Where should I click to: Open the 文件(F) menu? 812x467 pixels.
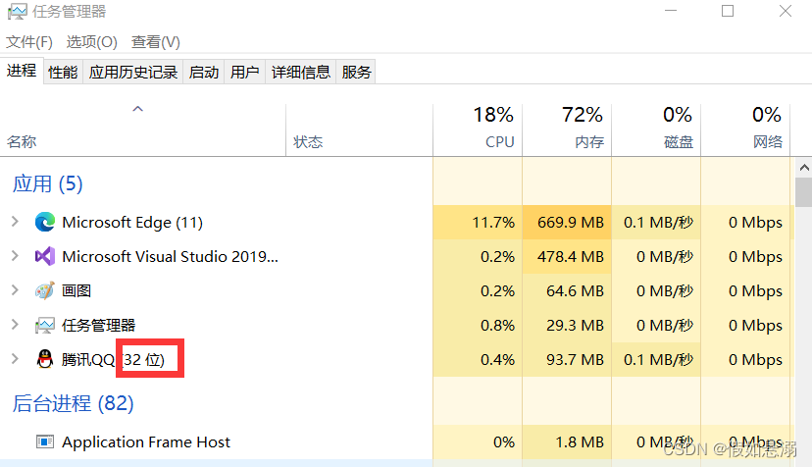click(29, 41)
